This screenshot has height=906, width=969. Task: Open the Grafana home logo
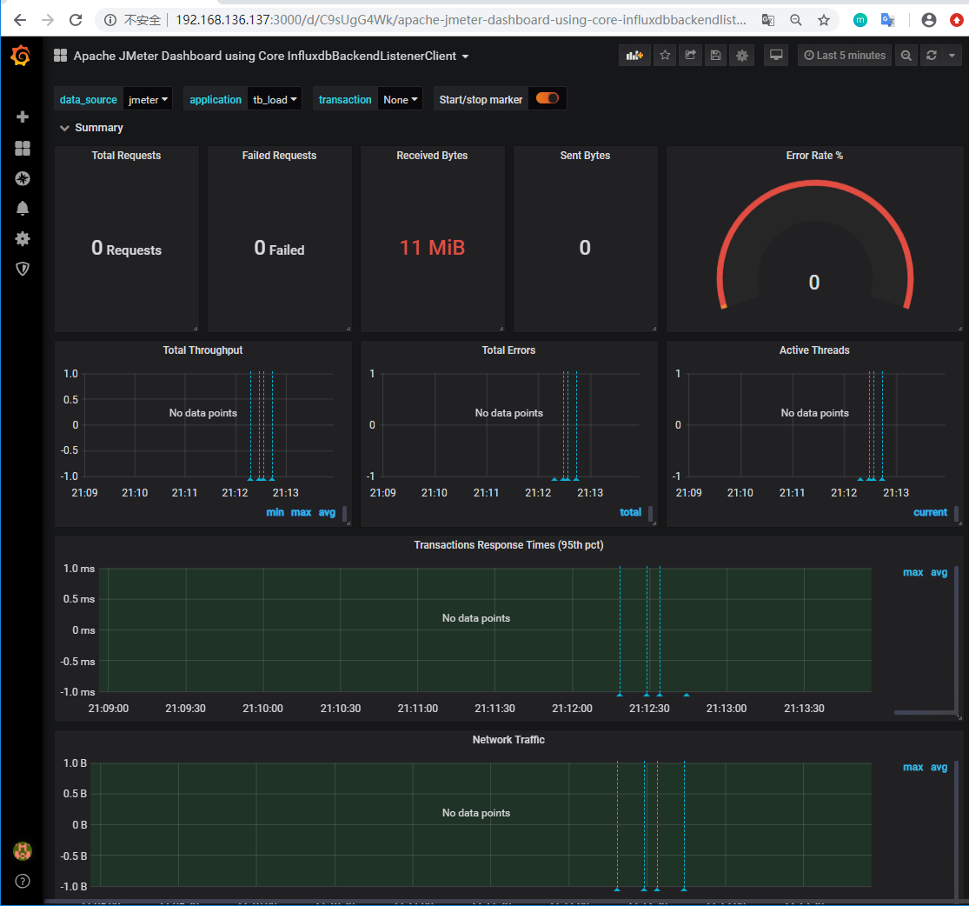point(21,56)
